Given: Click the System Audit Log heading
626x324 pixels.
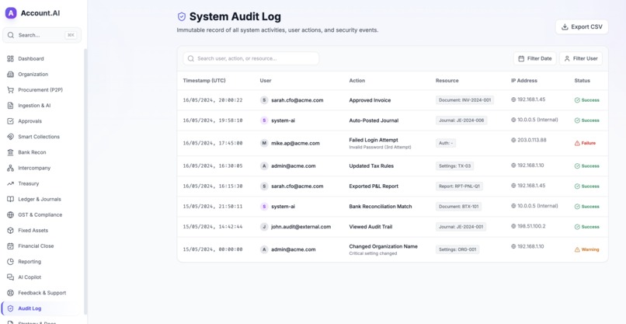Looking at the screenshot, I should pos(235,17).
